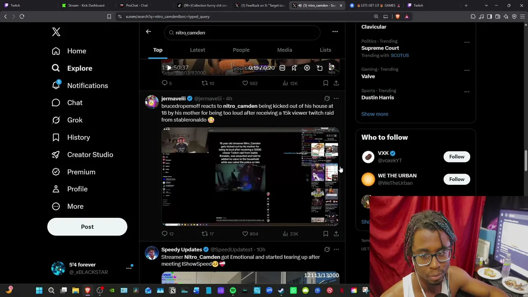Image resolution: width=528 pixels, height=297 pixels.
Task: Switch to the Top search tab
Action: pos(158,50)
